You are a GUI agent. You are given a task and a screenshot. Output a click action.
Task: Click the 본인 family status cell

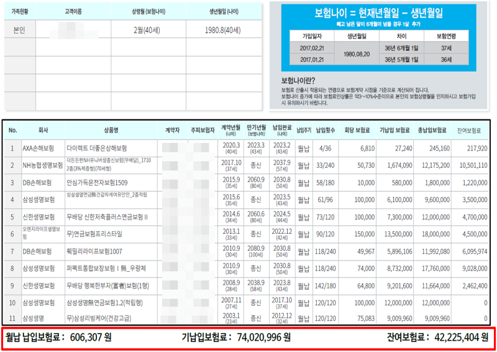pos(19,30)
